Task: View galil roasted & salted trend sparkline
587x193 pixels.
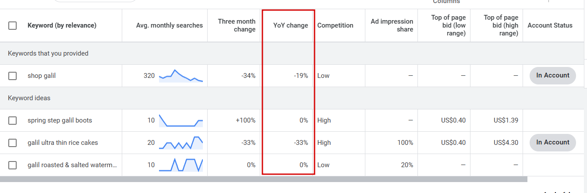Action: point(181,165)
